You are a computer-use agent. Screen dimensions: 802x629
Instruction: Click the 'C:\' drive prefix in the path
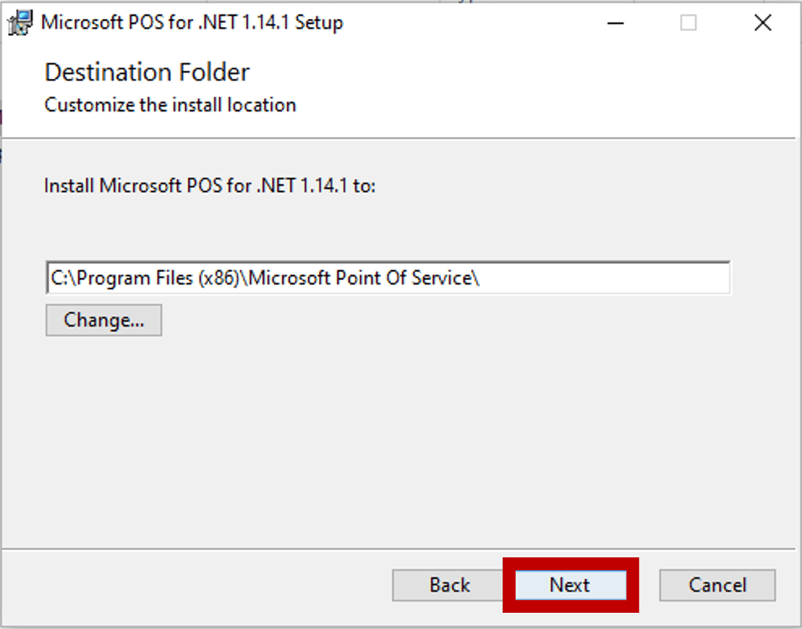(x=60, y=278)
